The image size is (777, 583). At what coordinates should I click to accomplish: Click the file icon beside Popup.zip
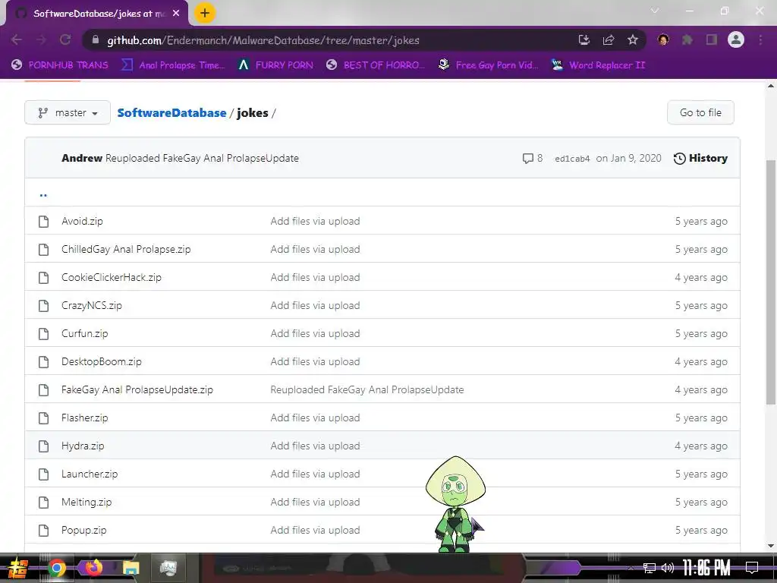point(43,531)
